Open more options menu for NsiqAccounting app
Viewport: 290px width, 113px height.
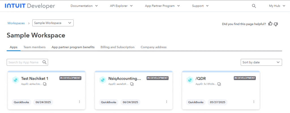[x=167, y=102]
